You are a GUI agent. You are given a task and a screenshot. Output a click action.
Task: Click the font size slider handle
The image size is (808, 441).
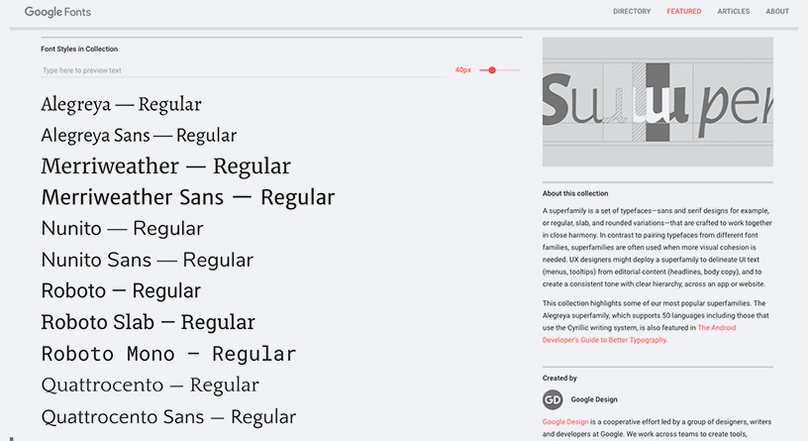(492, 70)
